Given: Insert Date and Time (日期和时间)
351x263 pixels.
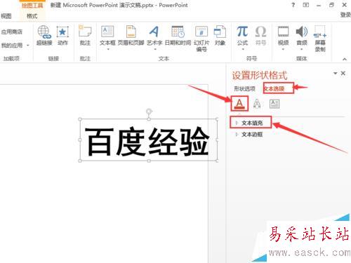Looking at the screenshot, I should (178, 35).
